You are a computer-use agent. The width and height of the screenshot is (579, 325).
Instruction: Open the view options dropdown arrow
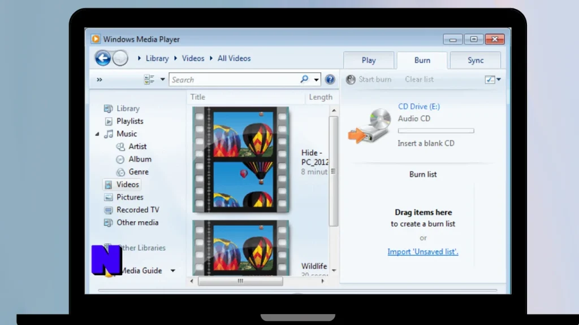coord(162,79)
